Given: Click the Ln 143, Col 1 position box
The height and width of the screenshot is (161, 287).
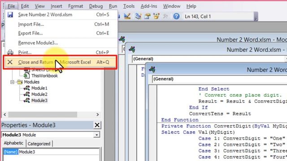Looking at the screenshot, I should (x=218, y=17).
